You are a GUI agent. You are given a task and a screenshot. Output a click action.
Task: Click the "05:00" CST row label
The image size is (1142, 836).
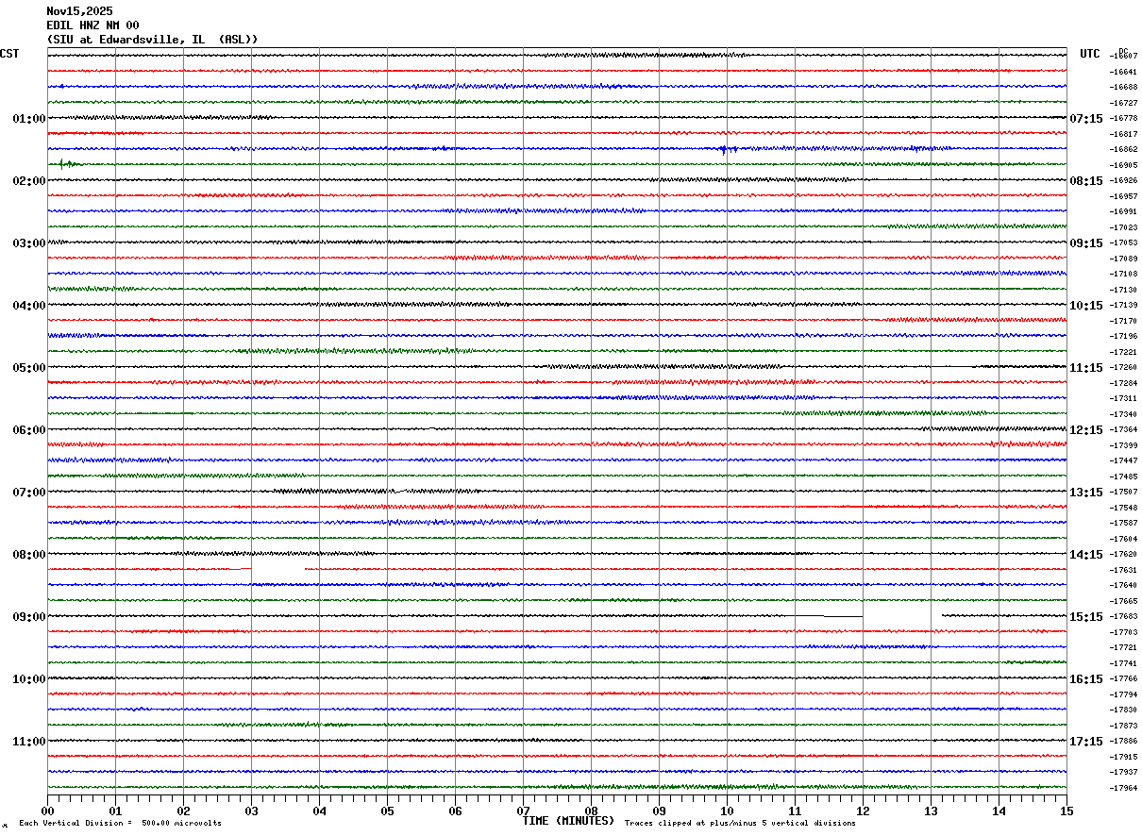[29, 368]
